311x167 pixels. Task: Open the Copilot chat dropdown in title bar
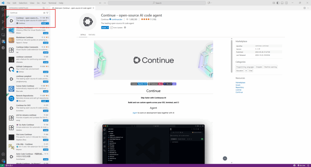click(210, 3)
